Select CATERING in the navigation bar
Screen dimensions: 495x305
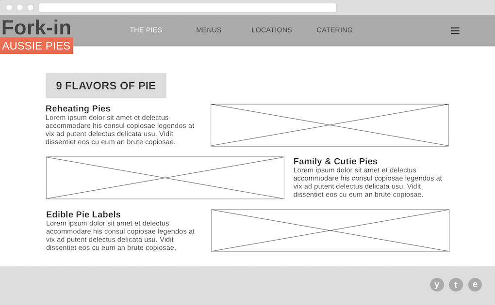[334, 30]
